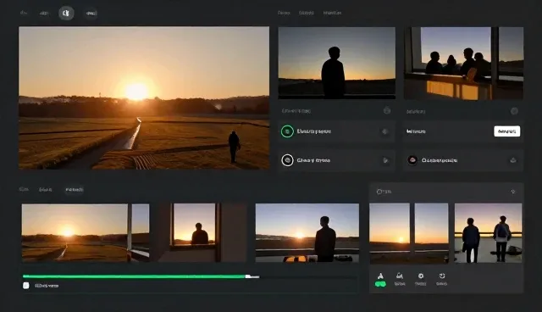Viewport: 542px width, 312px height.
Task: Click the speaker icon in the green-circle row
Action: [384, 131]
